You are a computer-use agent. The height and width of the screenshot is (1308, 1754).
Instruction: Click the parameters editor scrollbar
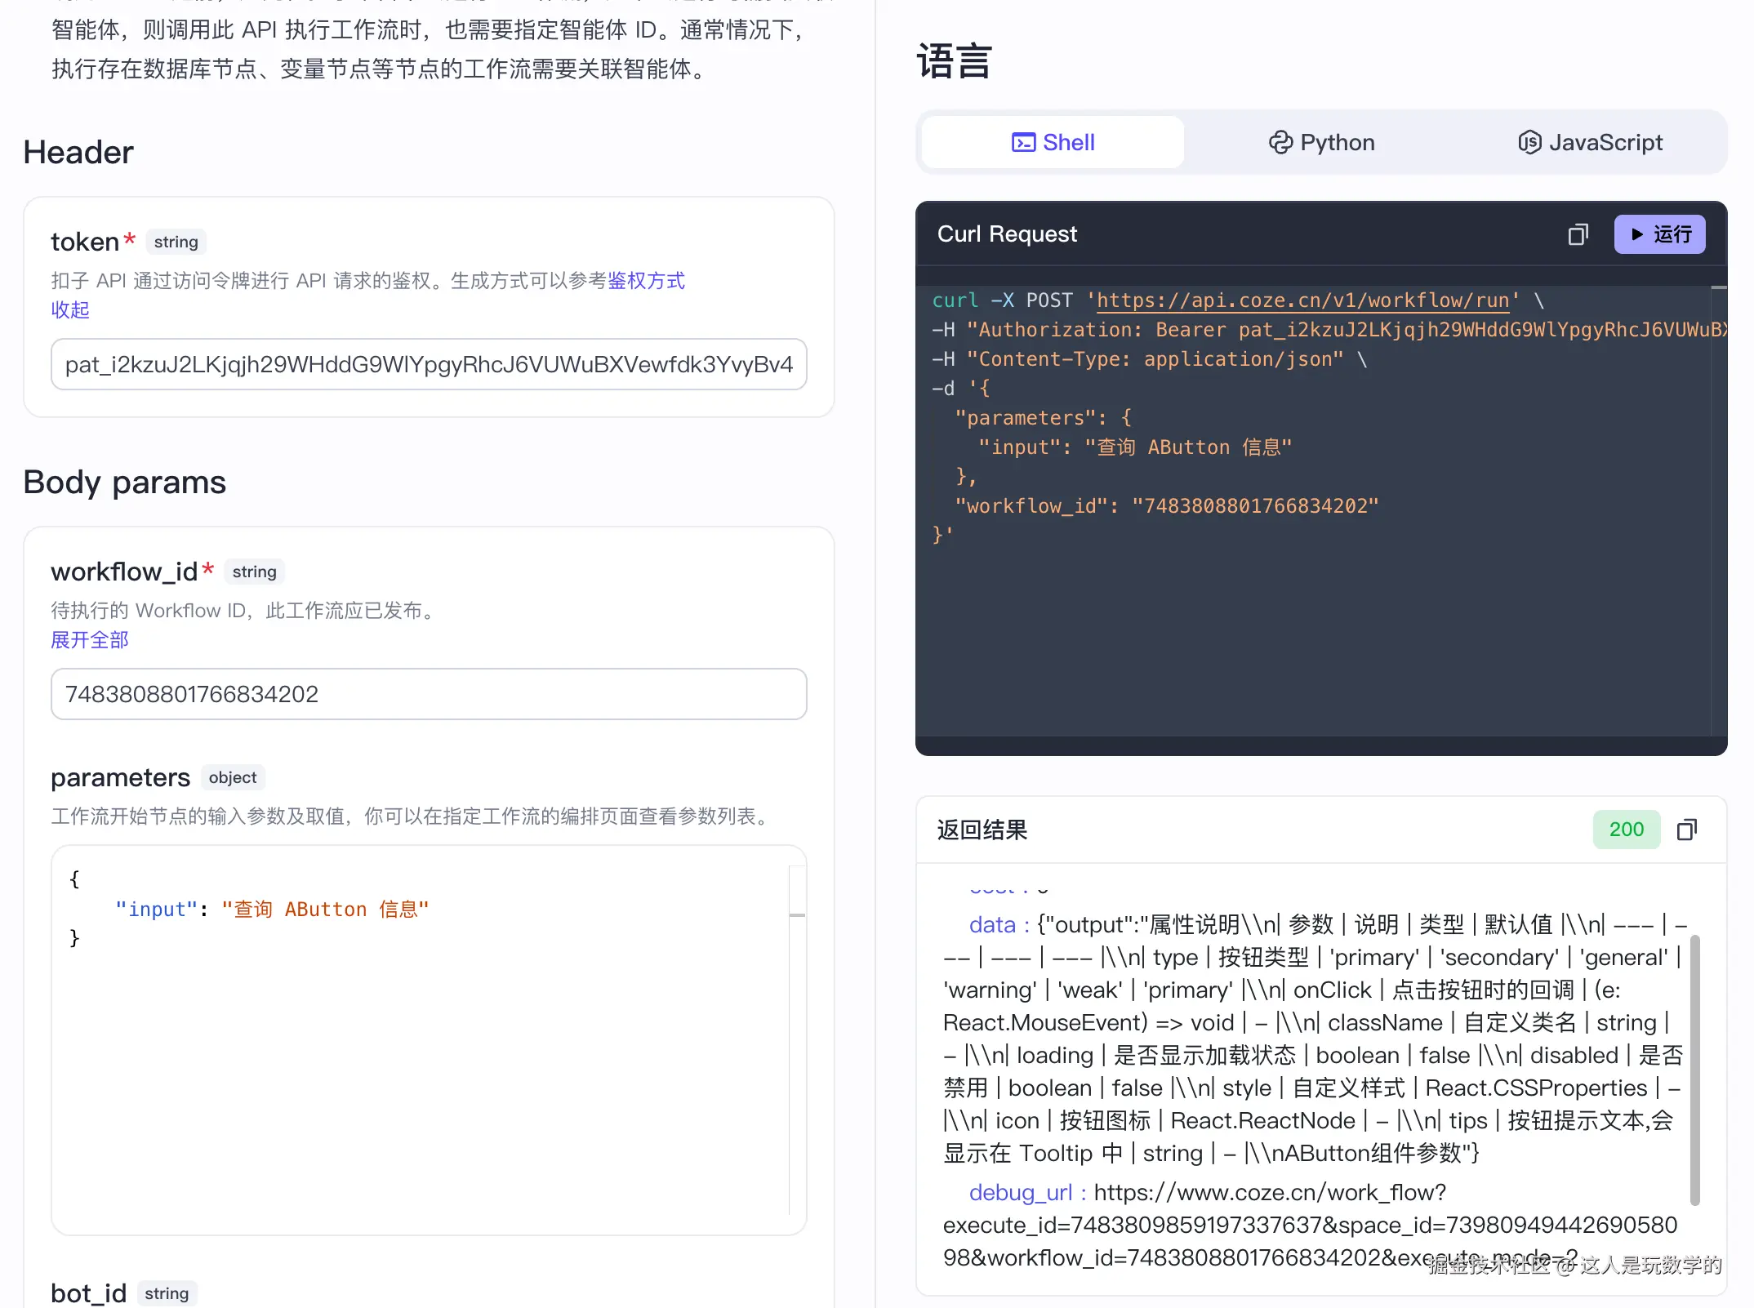(797, 914)
